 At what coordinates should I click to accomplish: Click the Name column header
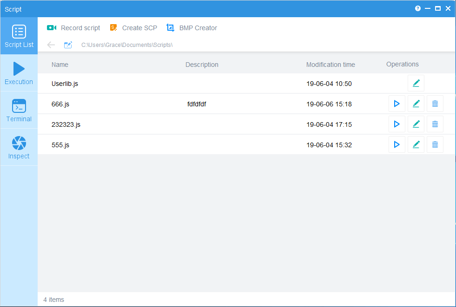[60, 65]
